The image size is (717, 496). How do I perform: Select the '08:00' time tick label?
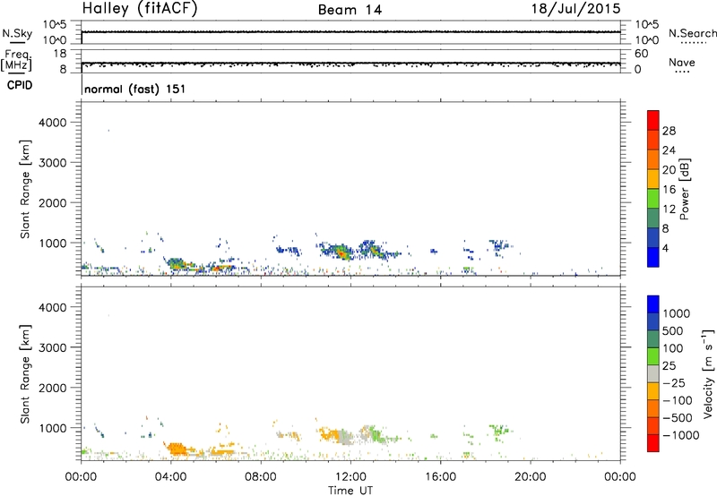261,477
